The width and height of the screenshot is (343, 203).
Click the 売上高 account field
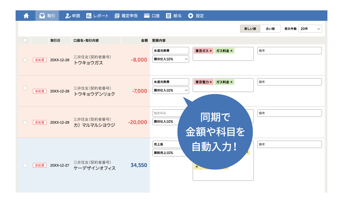pos(171,144)
